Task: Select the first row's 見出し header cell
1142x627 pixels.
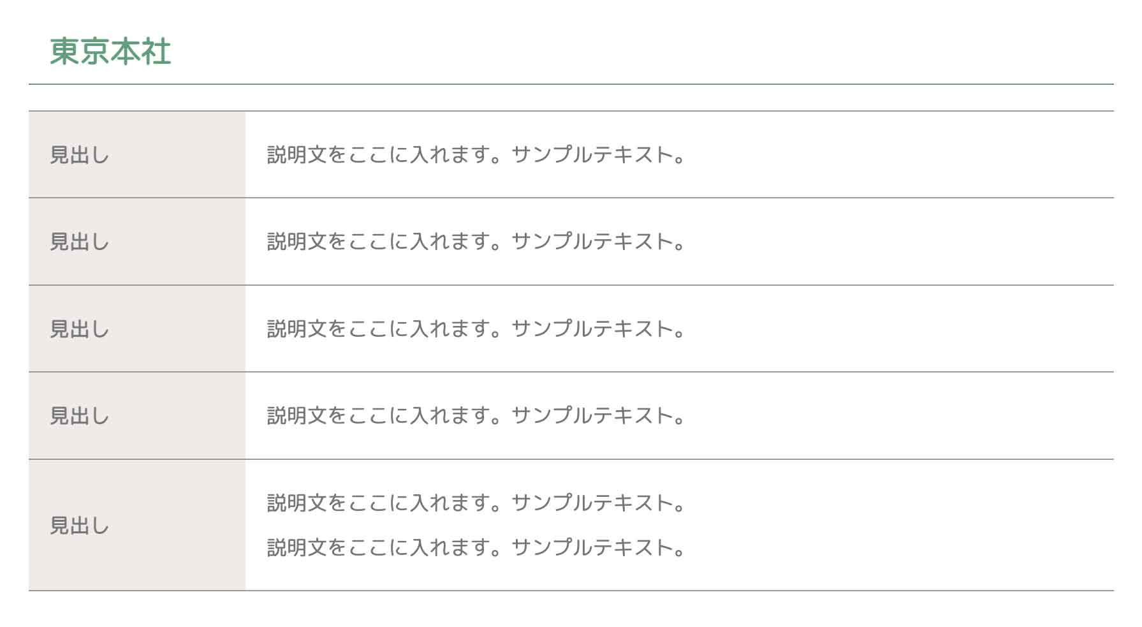Action: (x=80, y=155)
